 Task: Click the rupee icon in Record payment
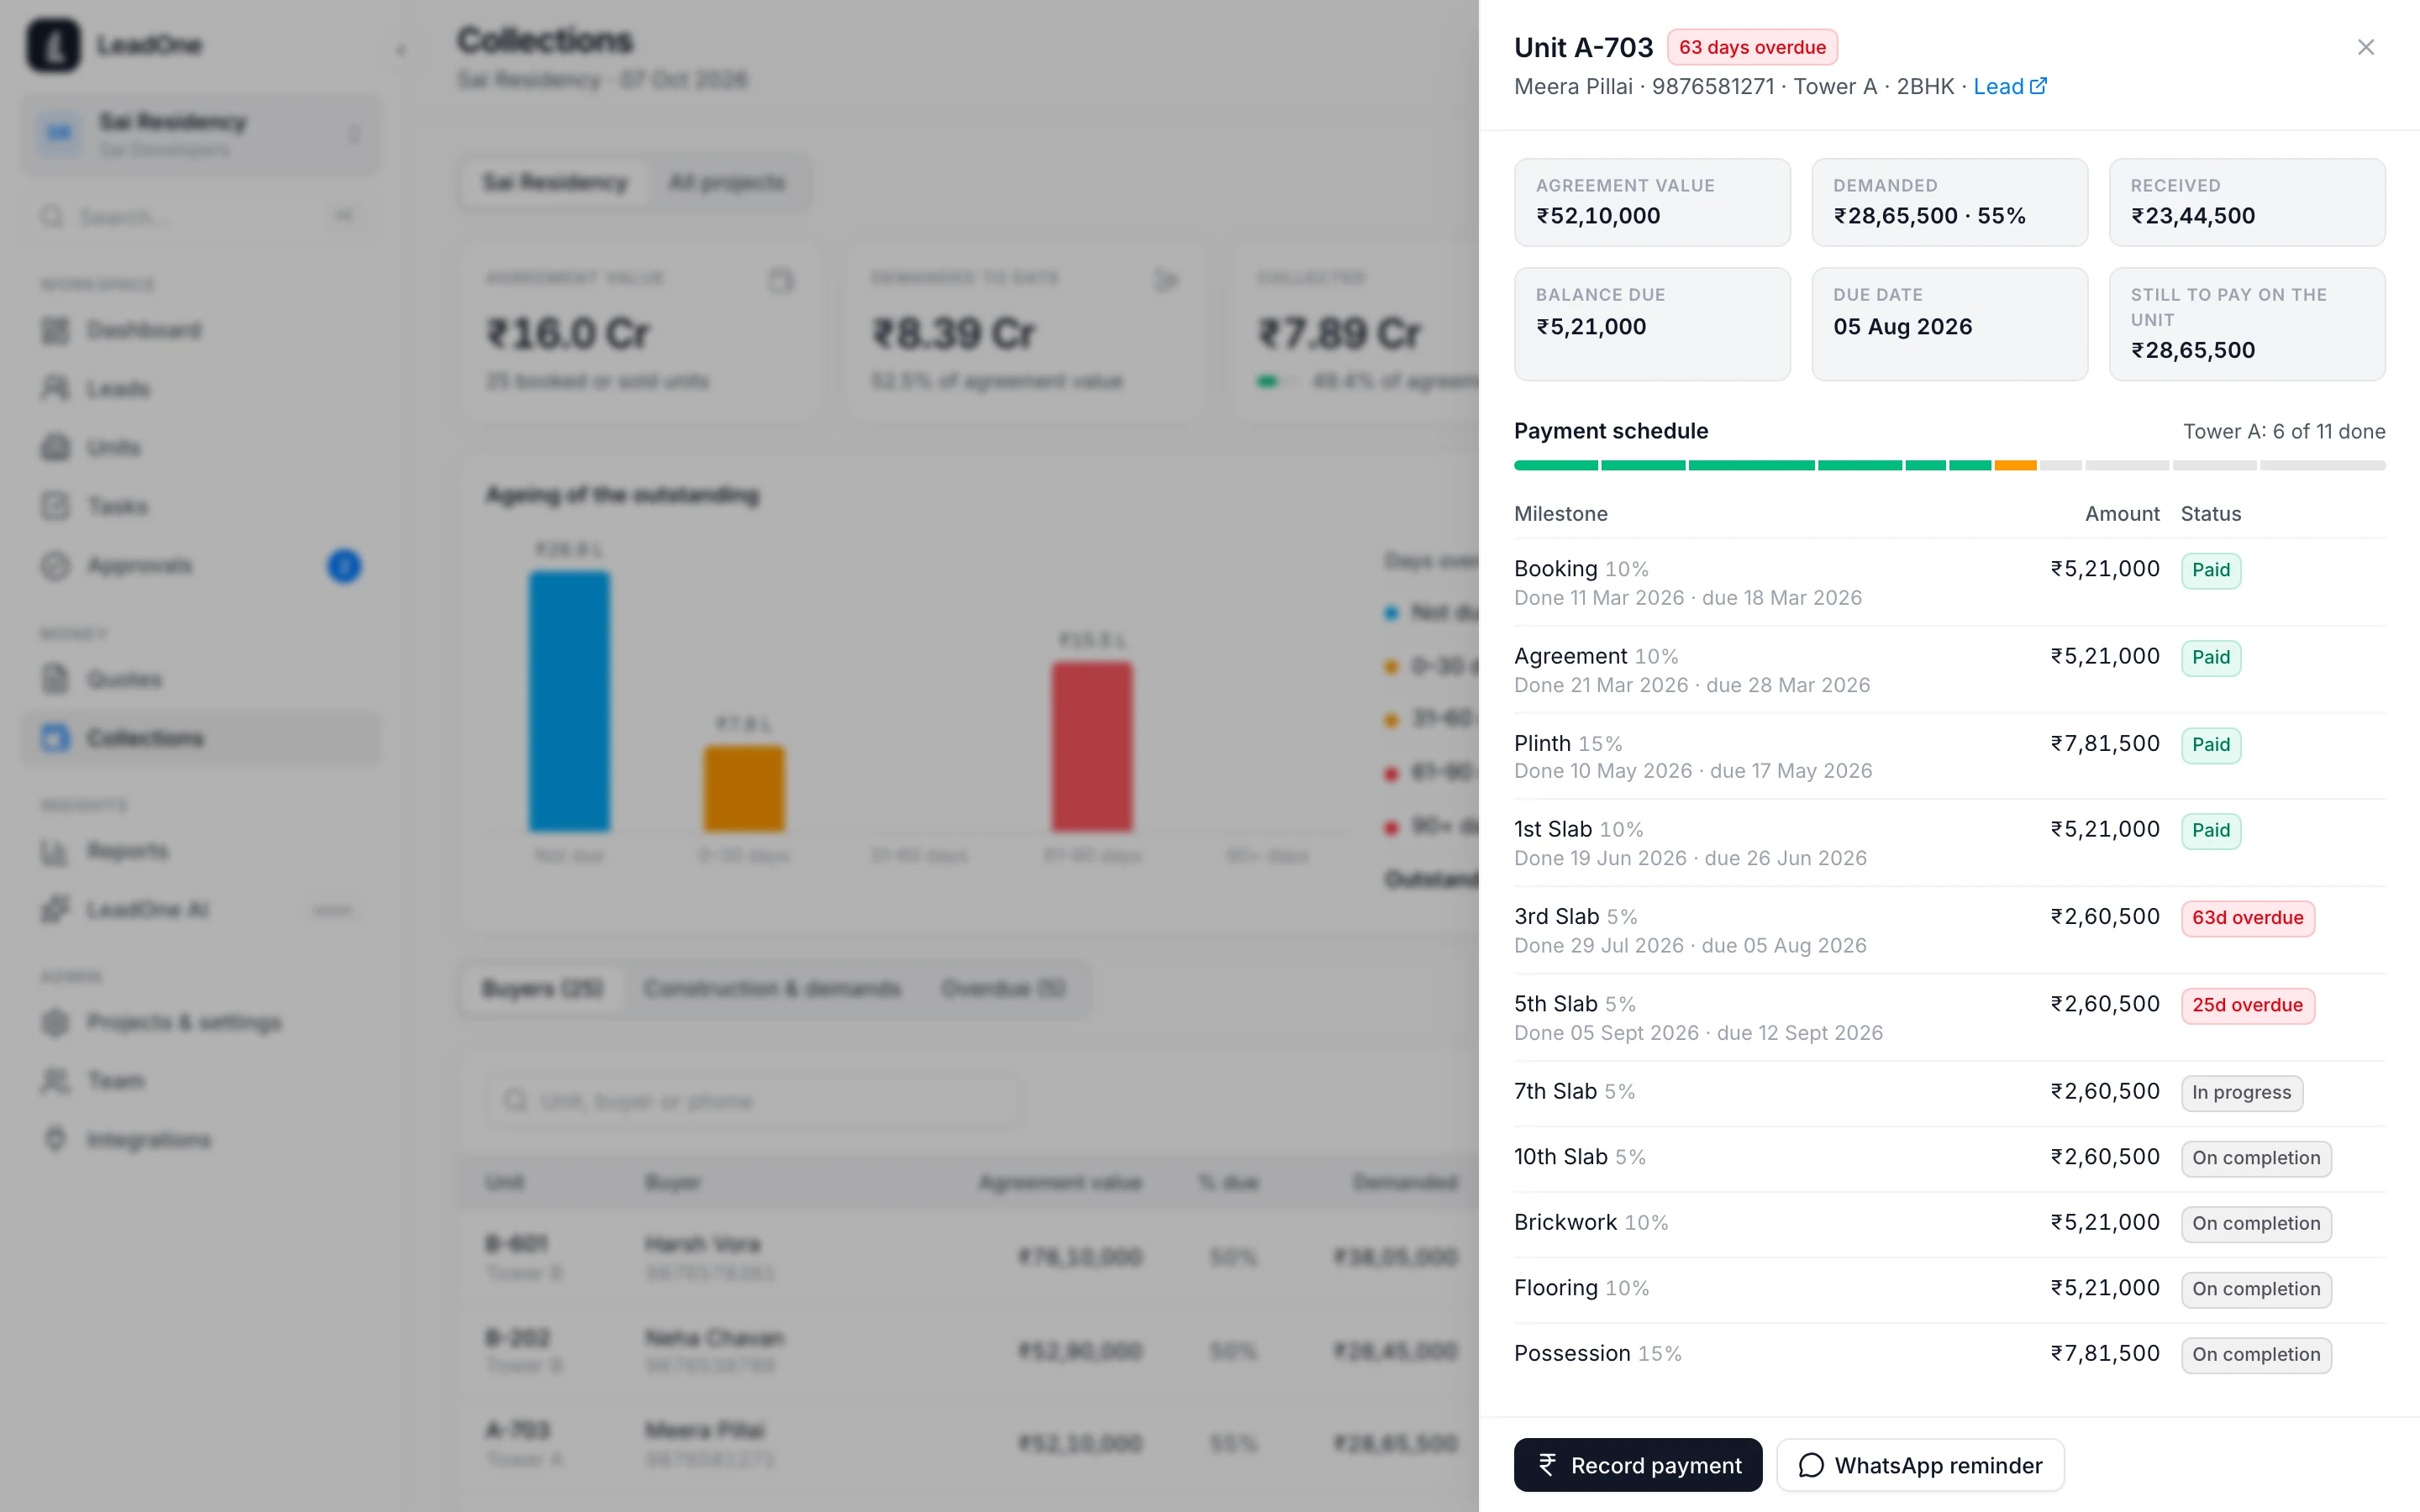tap(1547, 1465)
